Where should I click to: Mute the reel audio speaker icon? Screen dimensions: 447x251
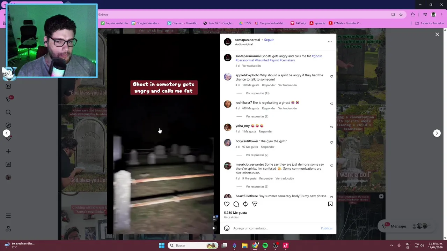[214, 228]
